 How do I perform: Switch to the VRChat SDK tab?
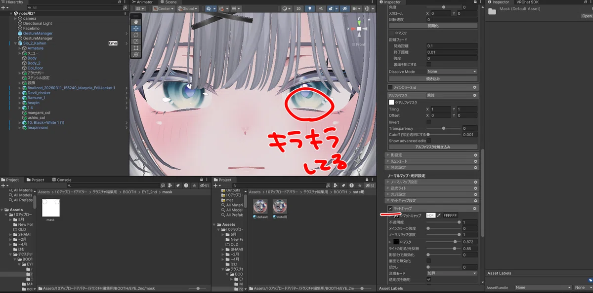click(x=527, y=2)
